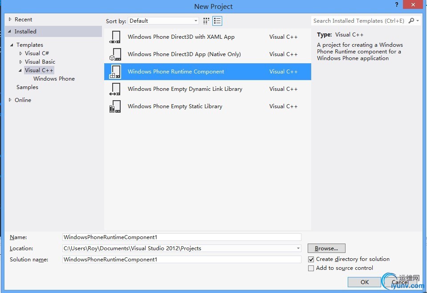Select the Installed category label
The height and width of the screenshot is (293, 427).
25,31
